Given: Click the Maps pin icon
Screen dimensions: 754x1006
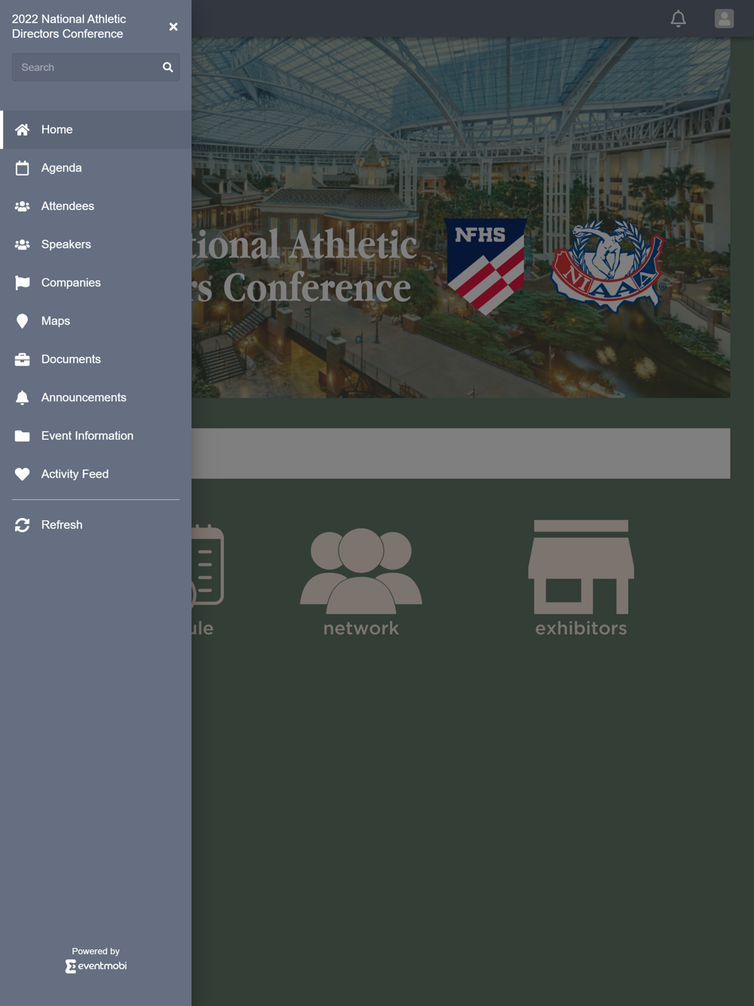Looking at the screenshot, I should pos(23,321).
